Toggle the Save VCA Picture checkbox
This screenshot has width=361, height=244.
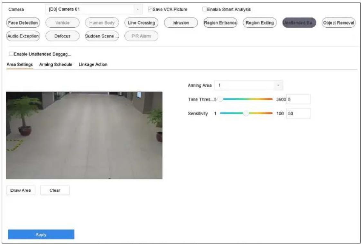tap(150, 9)
